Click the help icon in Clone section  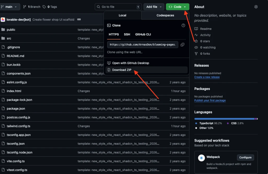pos(183,26)
